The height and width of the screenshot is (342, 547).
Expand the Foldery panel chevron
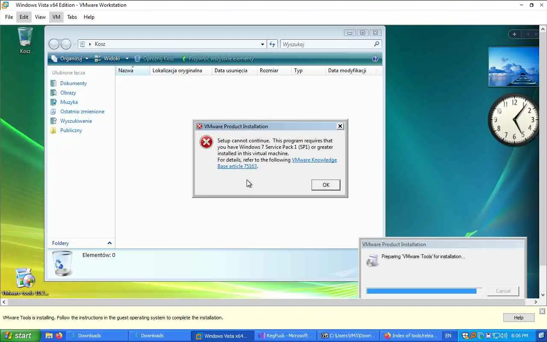pyautogui.click(x=109, y=243)
